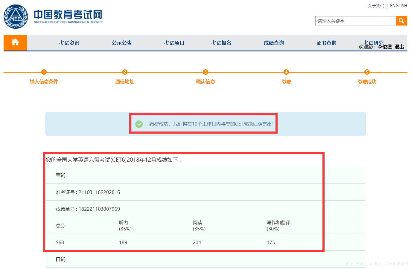Click the 笔试 section header
This screenshot has width=411, height=269.
click(x=60, y=175)
